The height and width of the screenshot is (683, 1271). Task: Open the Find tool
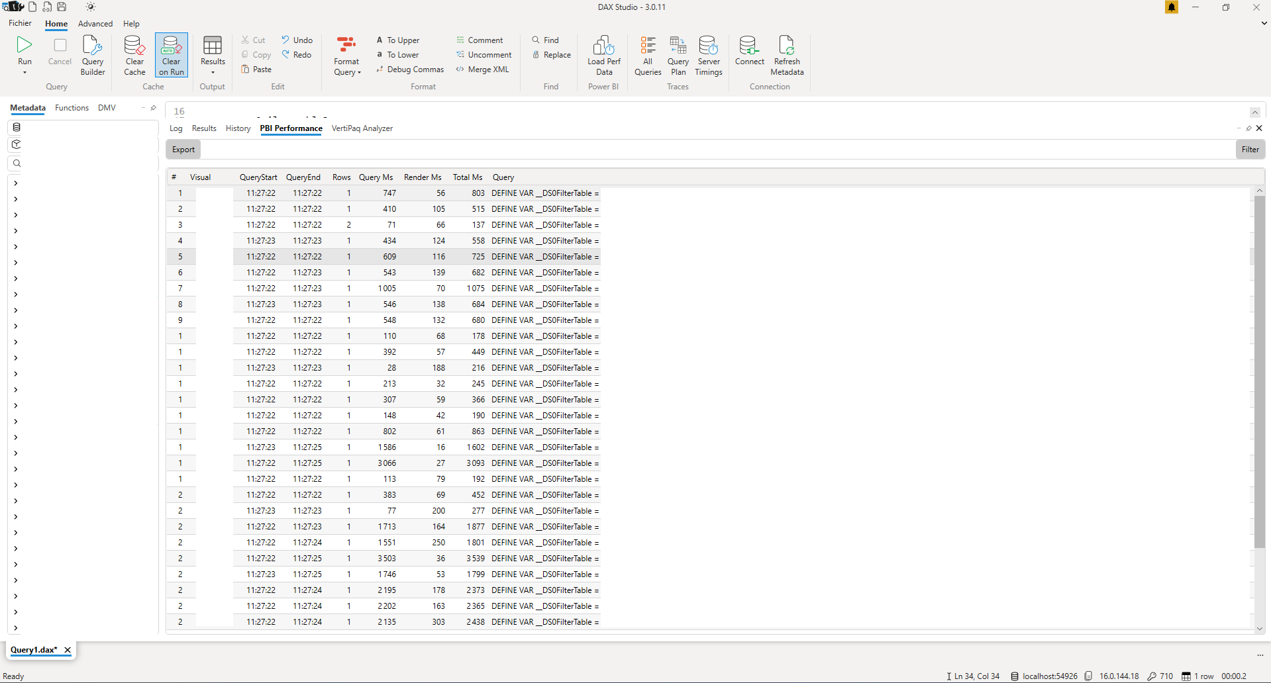[x=545, y=40]
